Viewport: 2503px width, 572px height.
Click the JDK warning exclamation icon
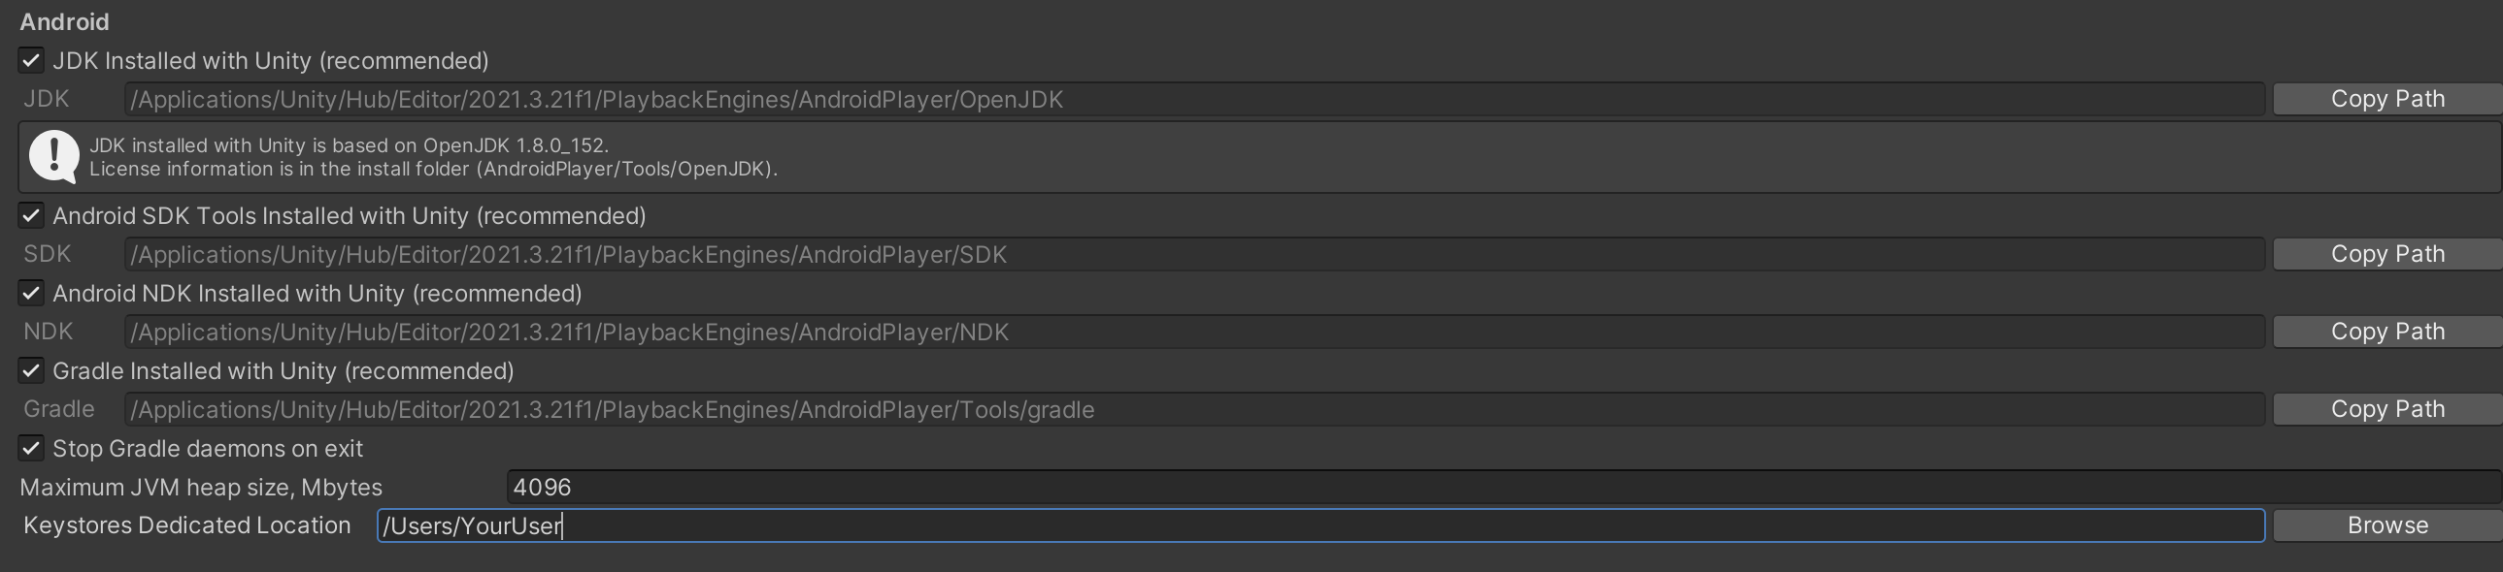(x=53, y=156)
